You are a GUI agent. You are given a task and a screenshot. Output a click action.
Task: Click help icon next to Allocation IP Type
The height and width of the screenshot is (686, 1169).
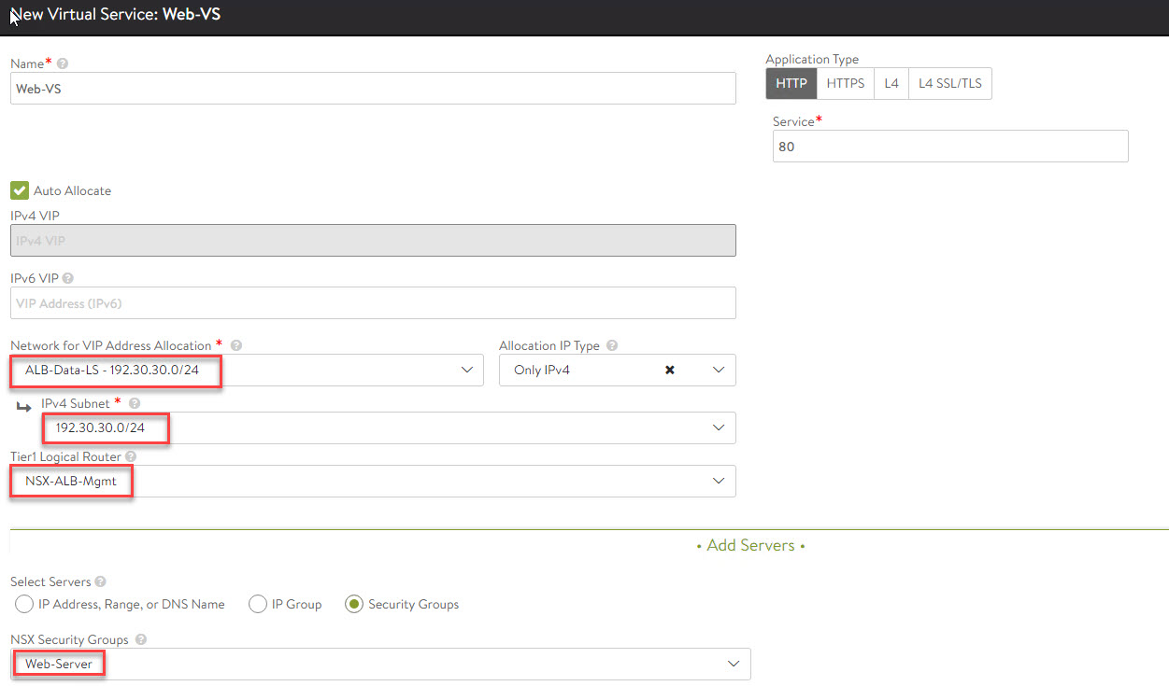(x=612, y=345)
